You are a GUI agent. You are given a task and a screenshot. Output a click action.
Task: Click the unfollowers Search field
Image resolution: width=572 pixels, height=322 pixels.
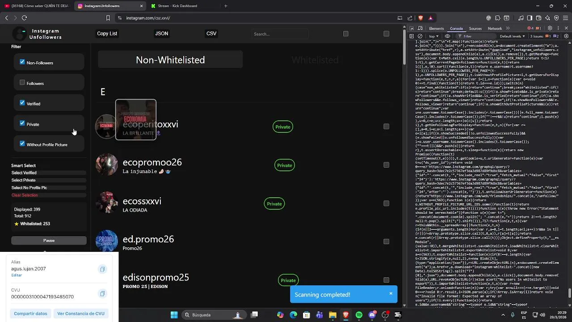[x=280, y=34]
